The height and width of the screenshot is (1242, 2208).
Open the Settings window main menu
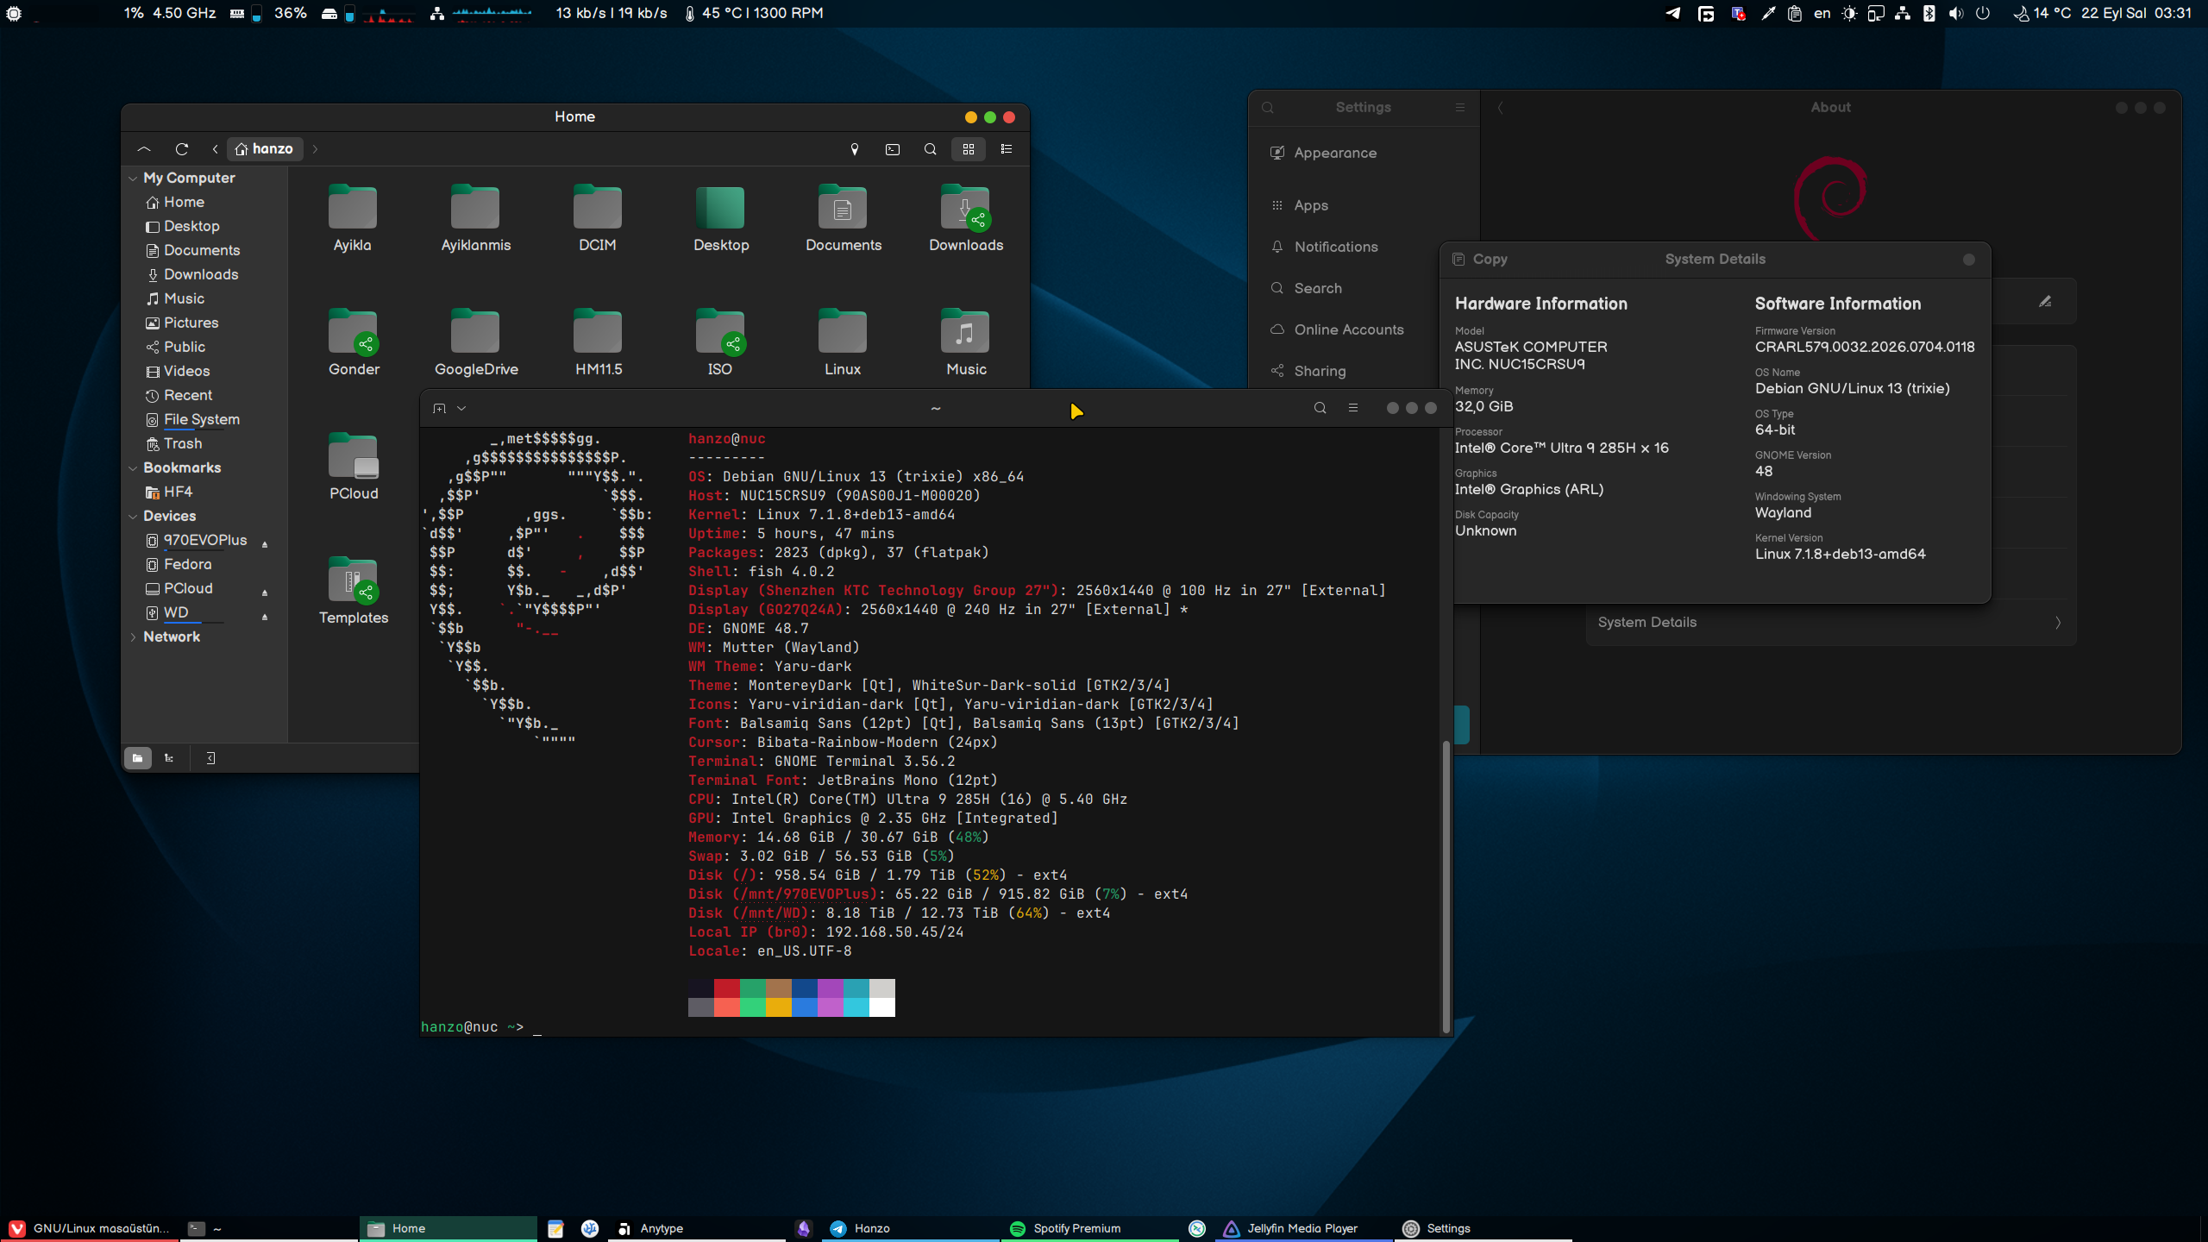point(1460,108)
